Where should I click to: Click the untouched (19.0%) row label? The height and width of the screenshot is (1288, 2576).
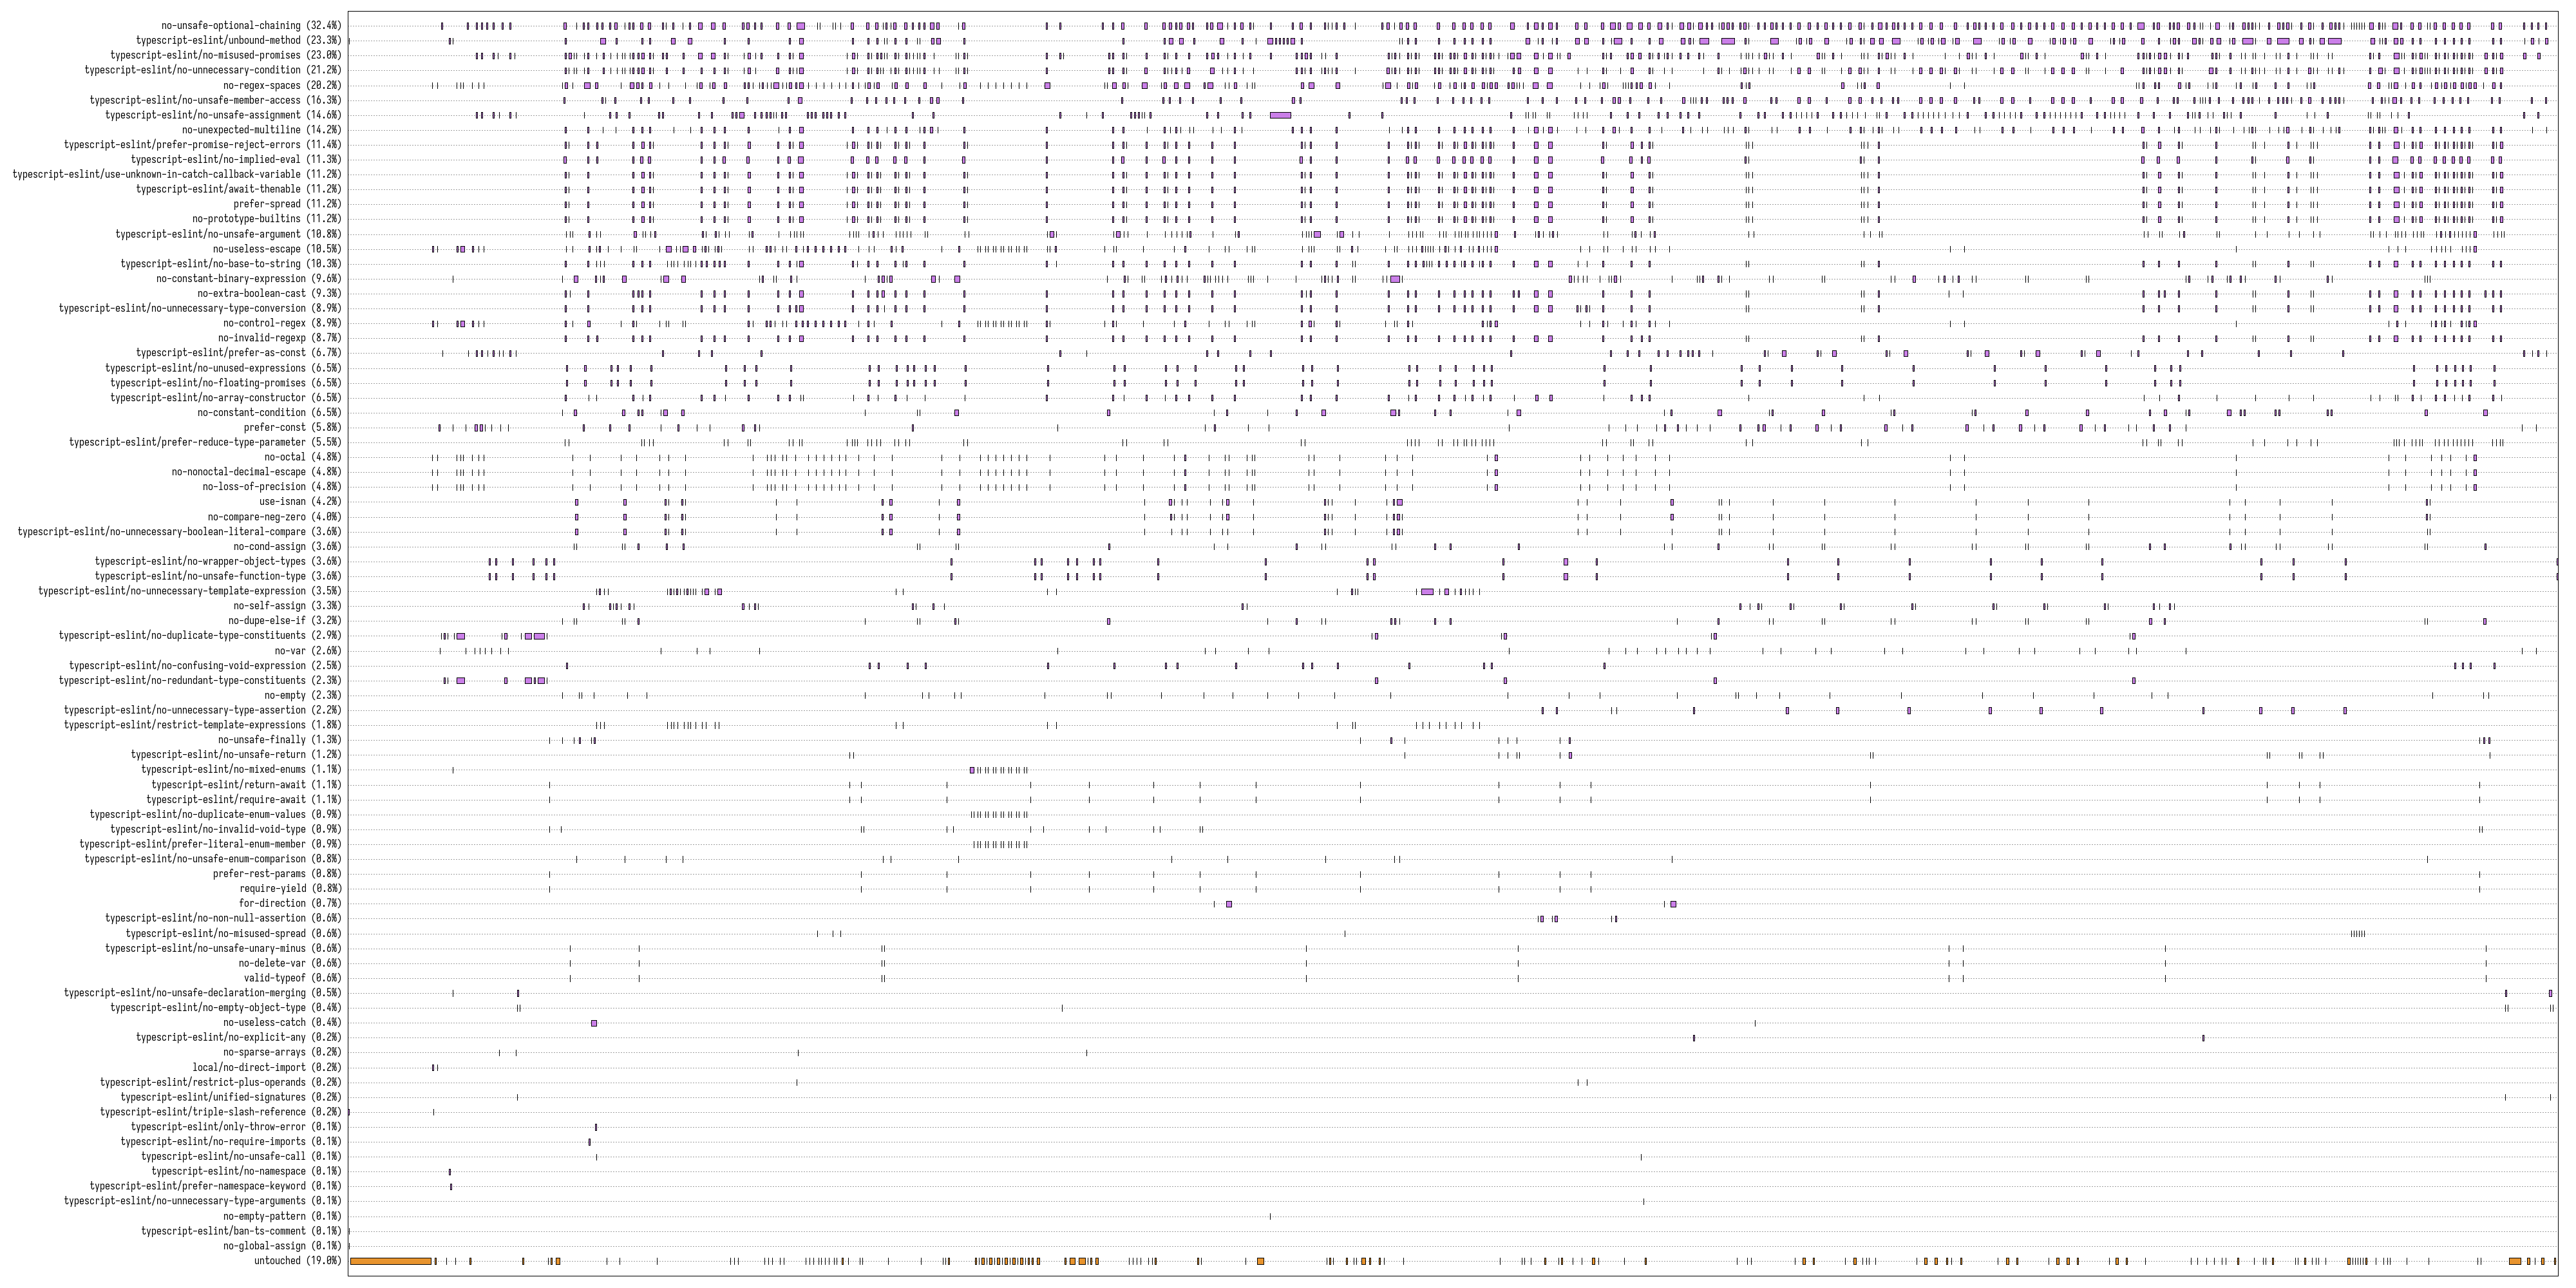[297, 1261]
